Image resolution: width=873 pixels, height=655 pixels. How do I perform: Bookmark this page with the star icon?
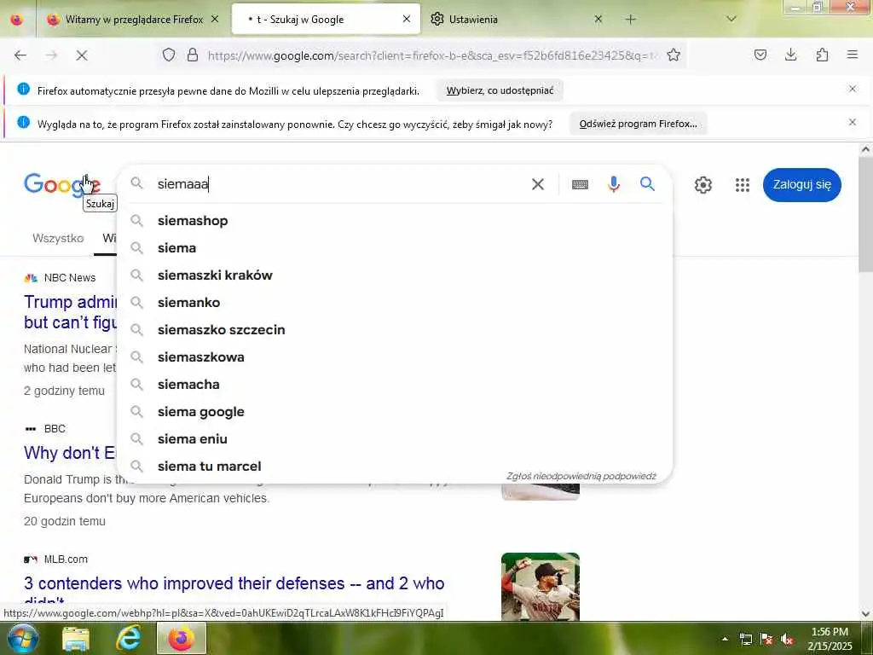[x=674, y=55]
